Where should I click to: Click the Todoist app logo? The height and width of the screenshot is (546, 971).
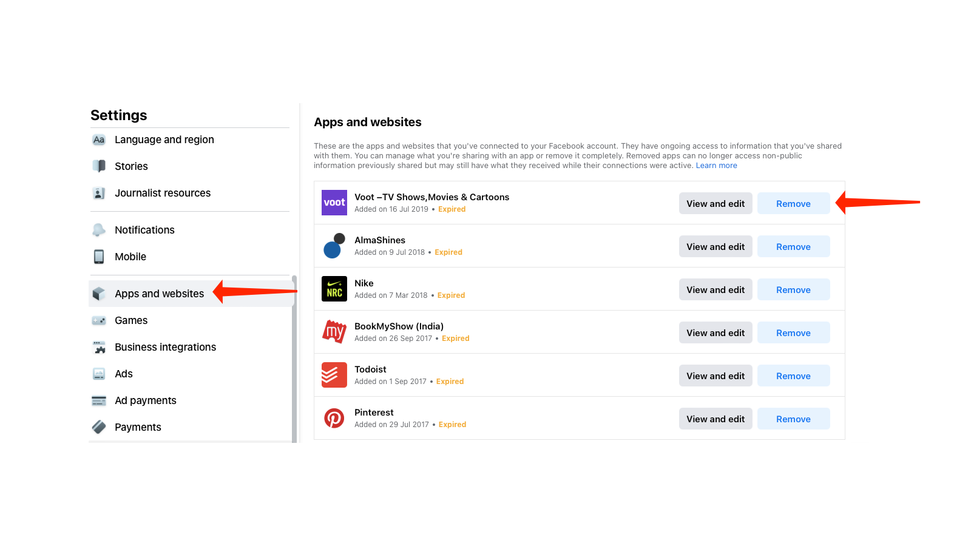pyautogui.click(x=334, y=375)
